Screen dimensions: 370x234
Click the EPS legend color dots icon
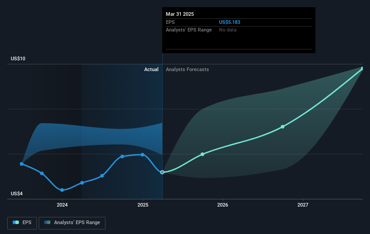tap(16, 222)
